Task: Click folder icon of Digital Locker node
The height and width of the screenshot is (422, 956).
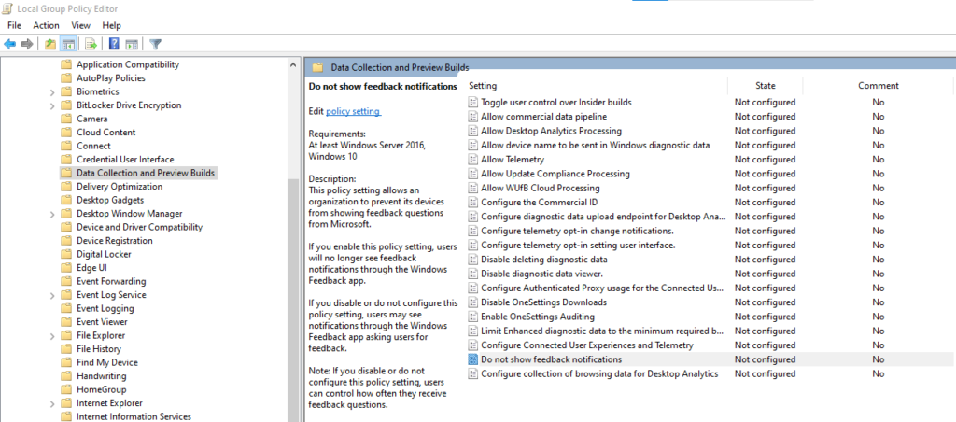Action: pos(66,254)
